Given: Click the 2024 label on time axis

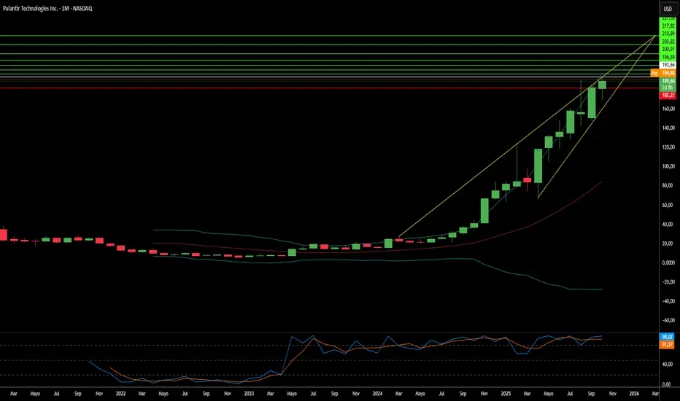Looking at the screenshot, I should pos(377,394).
